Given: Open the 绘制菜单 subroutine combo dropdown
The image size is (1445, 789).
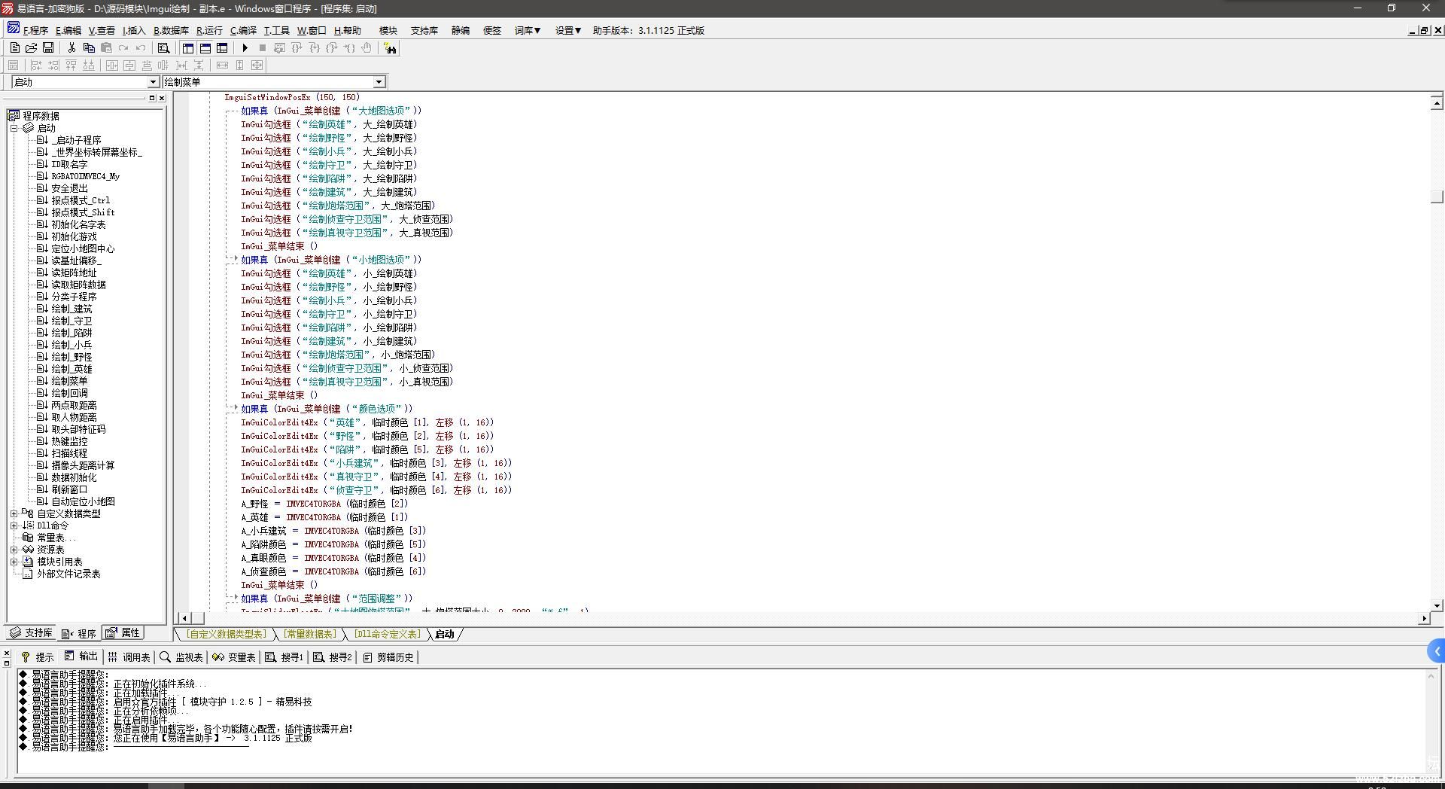Looking at the screenshot, I should [379, 82].
